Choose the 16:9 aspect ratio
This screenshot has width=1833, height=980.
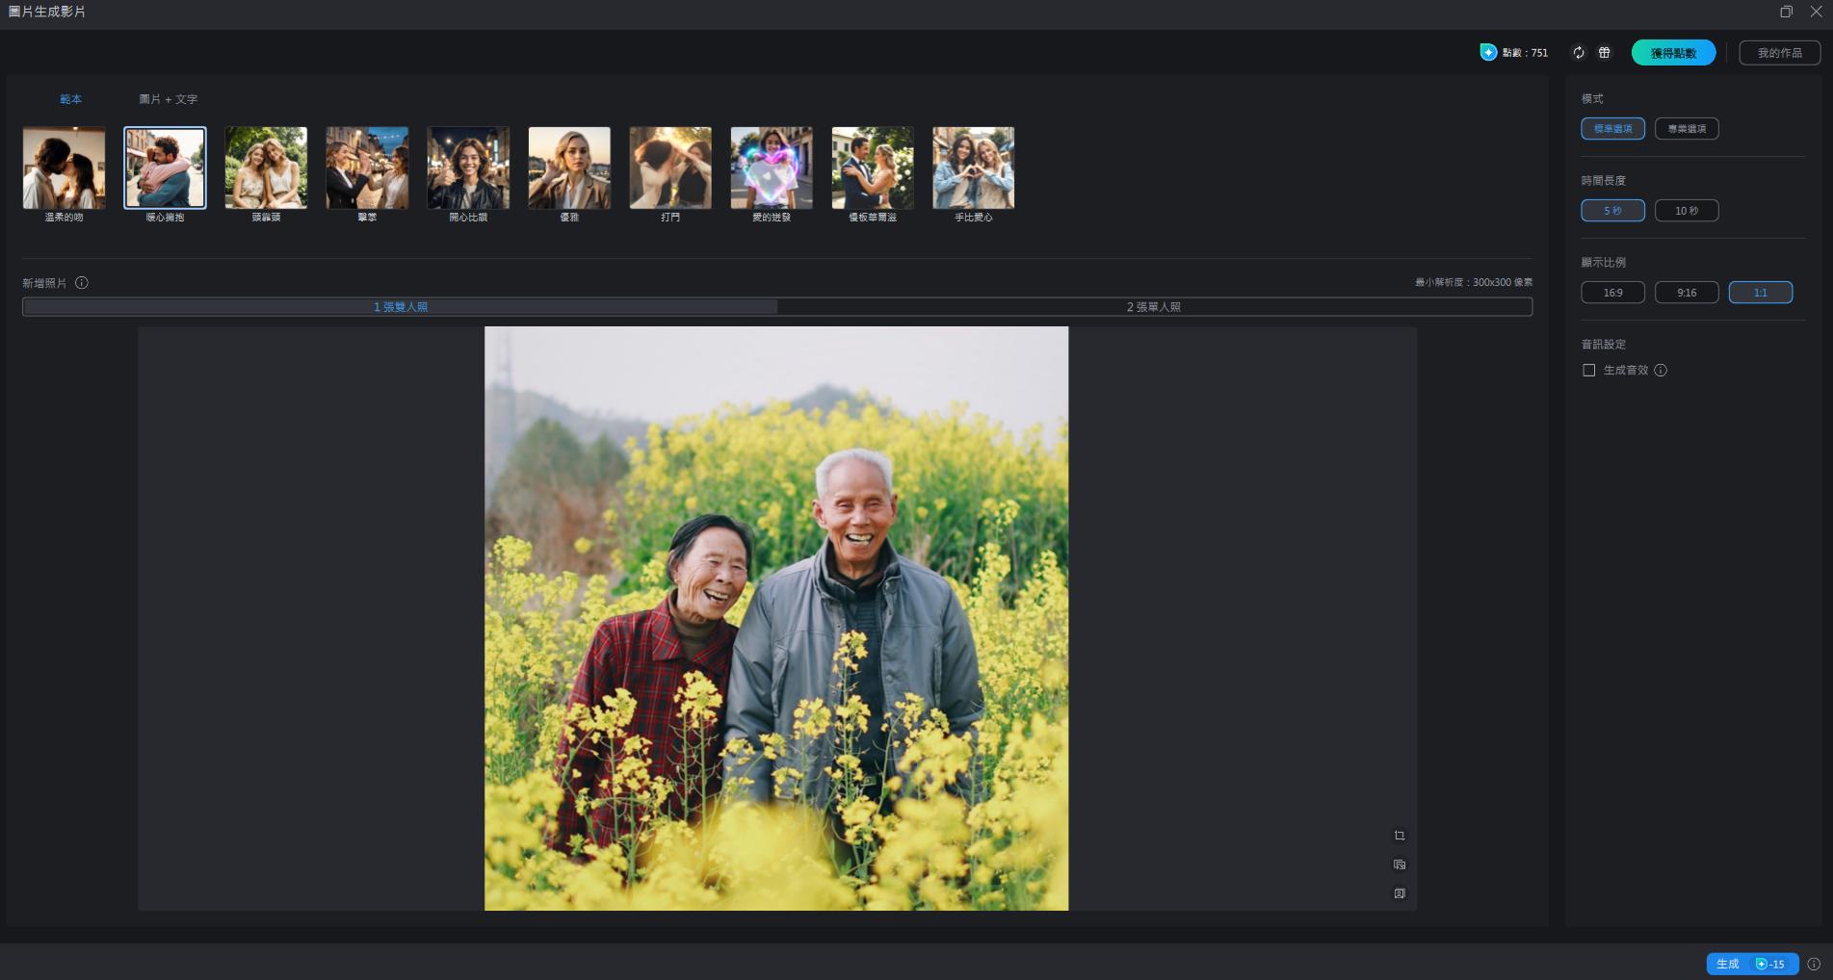(1613, 293)
